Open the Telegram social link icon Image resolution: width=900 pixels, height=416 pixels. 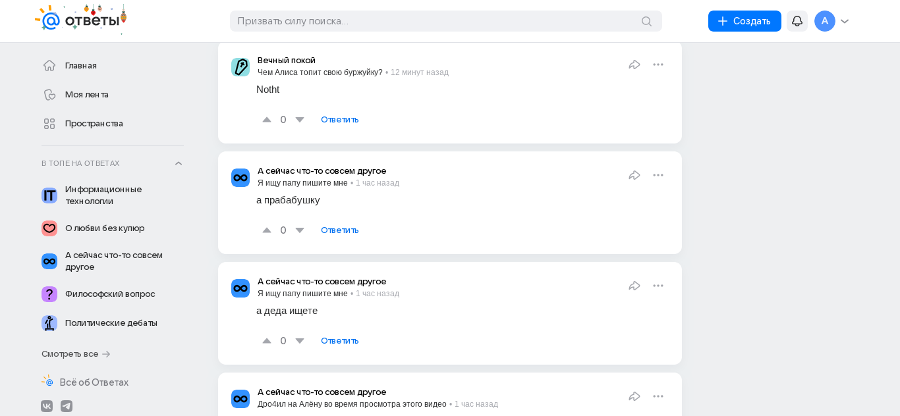67,406
